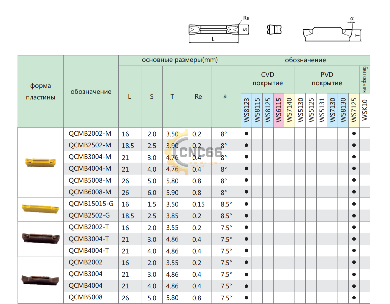Click the yellow G-type insert image
Screen dimensions: 390x304
point(40,209)
